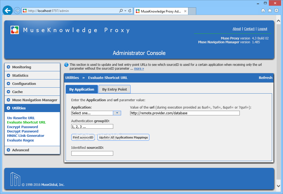Open favorites star icon
This screenshot has height=194, width=283.
tap(270, 10)
